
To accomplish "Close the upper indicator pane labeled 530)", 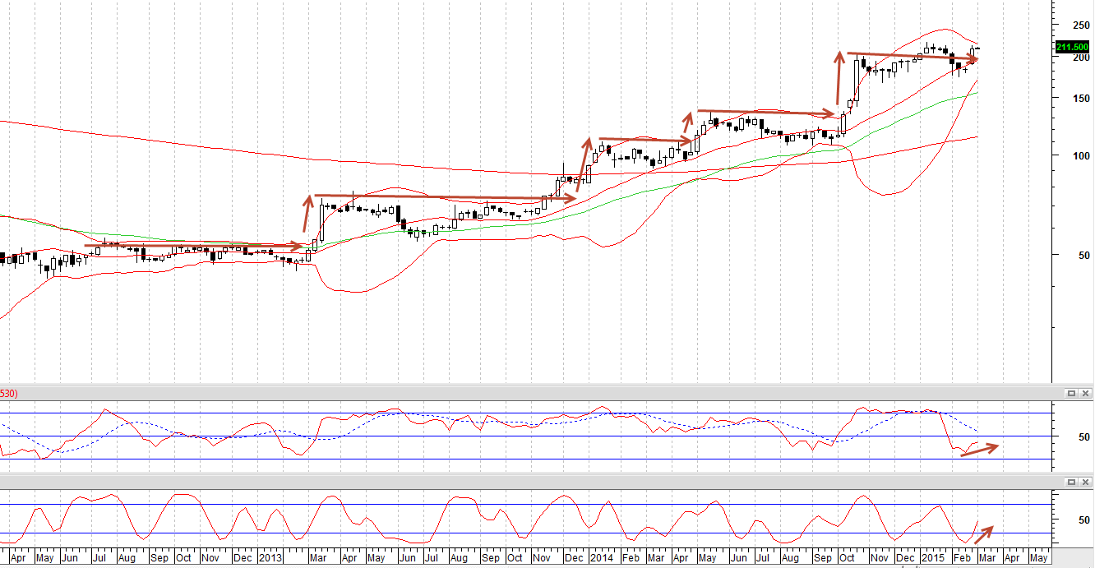I will 1085,394.
